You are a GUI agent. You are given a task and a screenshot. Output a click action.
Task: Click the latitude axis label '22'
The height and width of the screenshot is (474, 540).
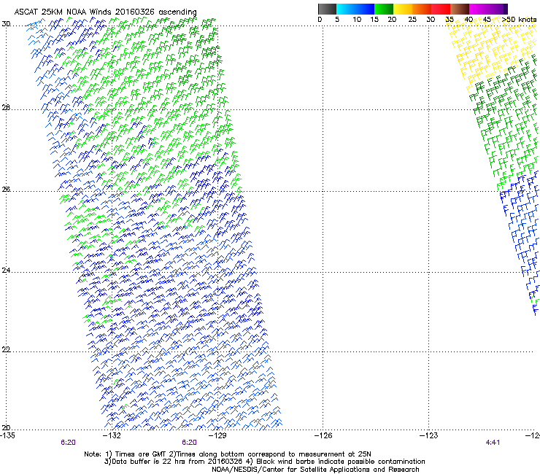coord(6,350)
